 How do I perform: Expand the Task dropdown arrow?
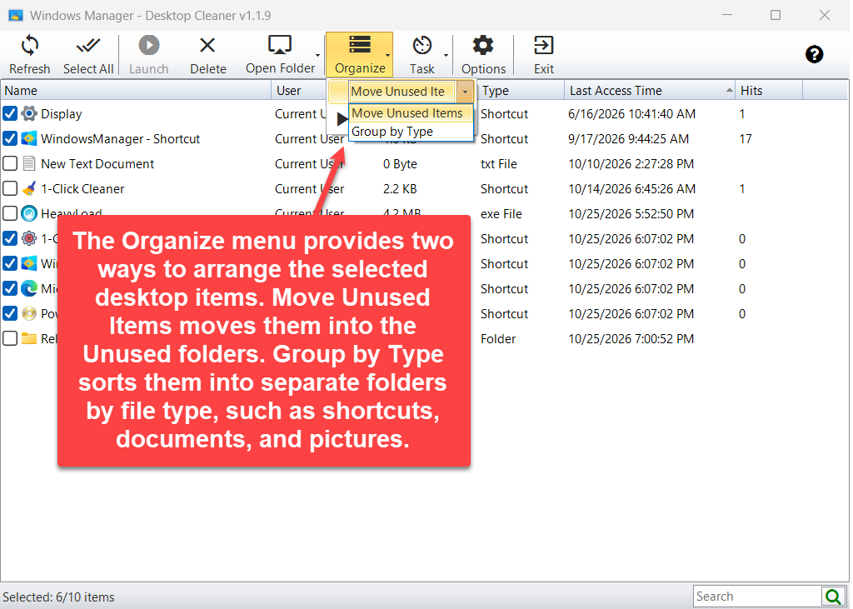click(446, 55)
